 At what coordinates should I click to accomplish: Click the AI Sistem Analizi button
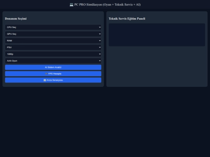(x=53, y=67)
